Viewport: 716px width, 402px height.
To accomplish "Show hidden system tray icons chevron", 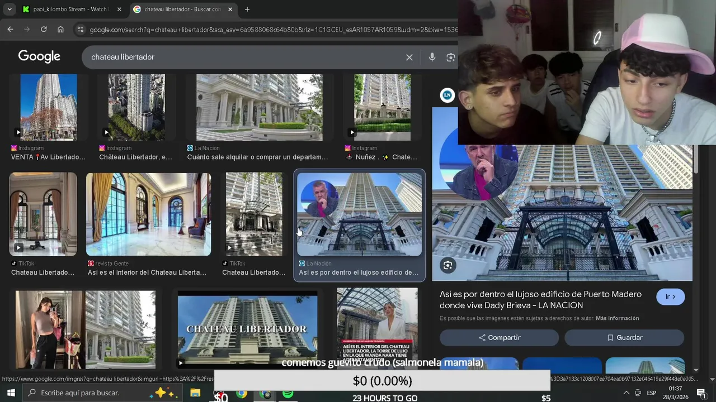I will pyautogui.click(x=626, y=393).
